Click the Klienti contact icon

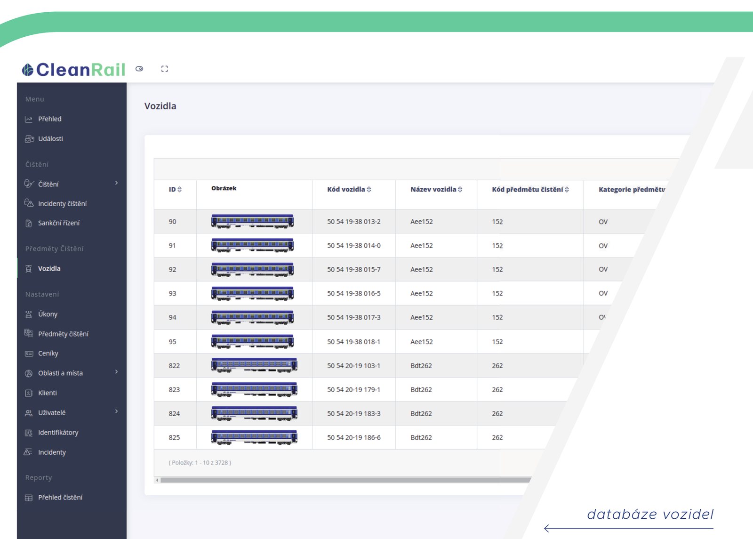point(29,393)
